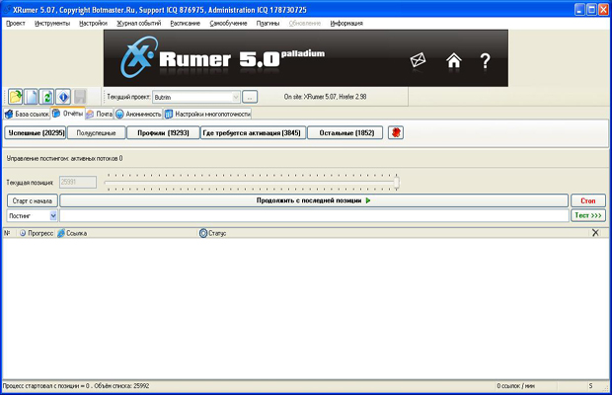Click the envelope icon in the banner

[x=418, y=60]
